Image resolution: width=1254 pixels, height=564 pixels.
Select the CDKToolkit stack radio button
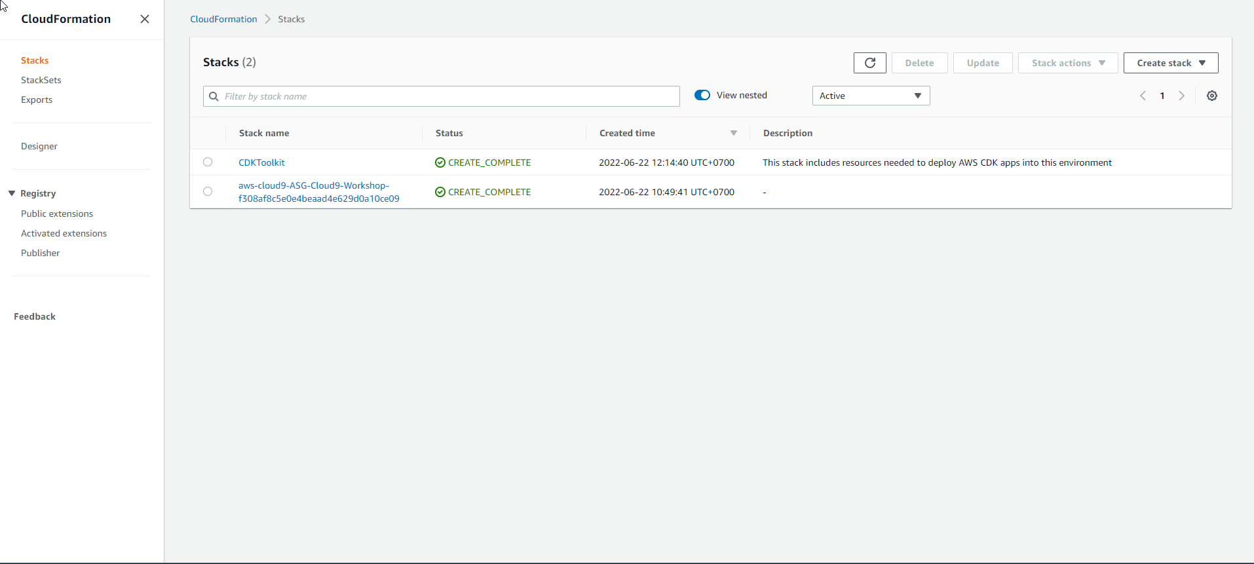point(208,162)
